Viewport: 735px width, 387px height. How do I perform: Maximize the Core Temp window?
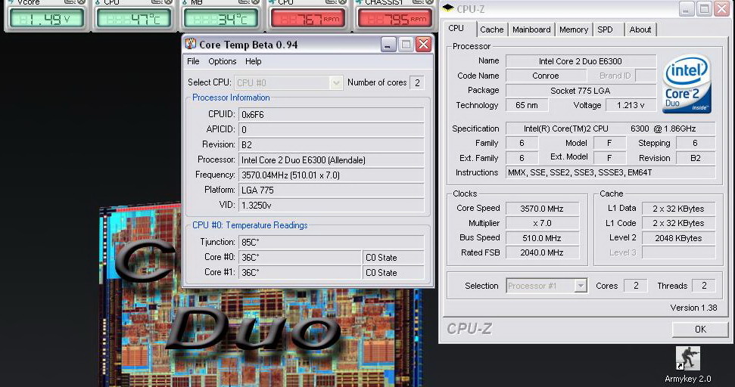pos(406,45)
